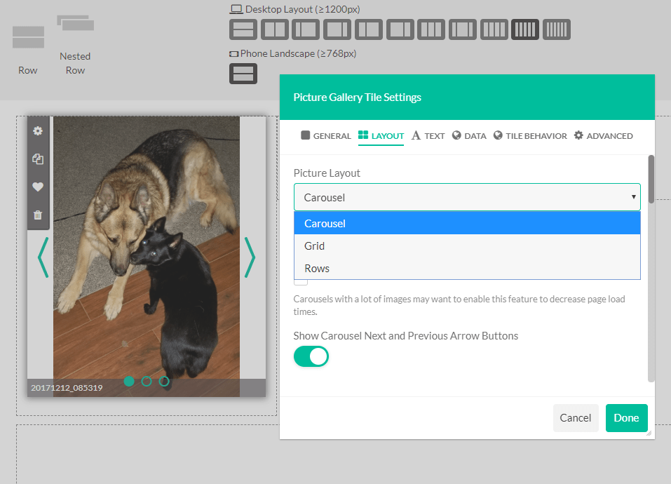Choose the selected dark six-column Desktop layout
This screenshot has width=671, height=484.
[x=525, y=29]
